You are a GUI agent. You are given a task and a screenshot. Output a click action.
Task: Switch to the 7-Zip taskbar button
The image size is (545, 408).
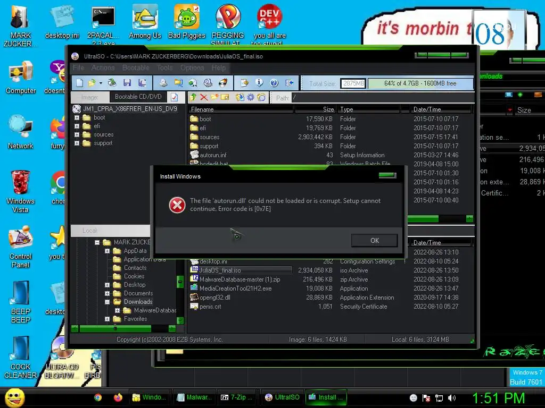(x=237, y=397)
